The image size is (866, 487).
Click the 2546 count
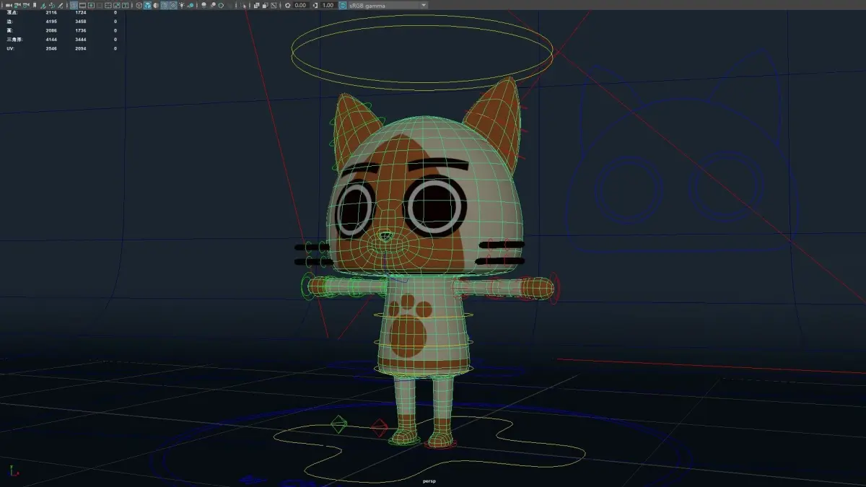coord(50,48)
